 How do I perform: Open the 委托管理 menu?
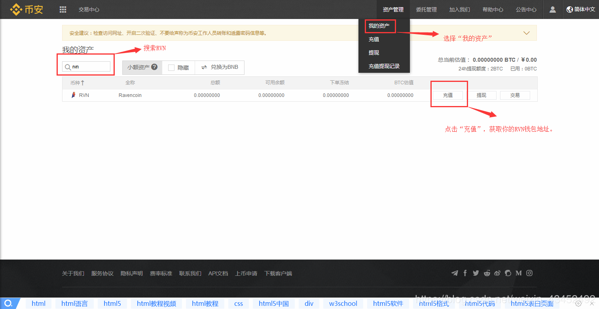click(427, 9)
